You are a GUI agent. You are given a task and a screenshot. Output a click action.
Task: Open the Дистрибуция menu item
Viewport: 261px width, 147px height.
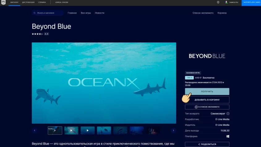point(28,2)
